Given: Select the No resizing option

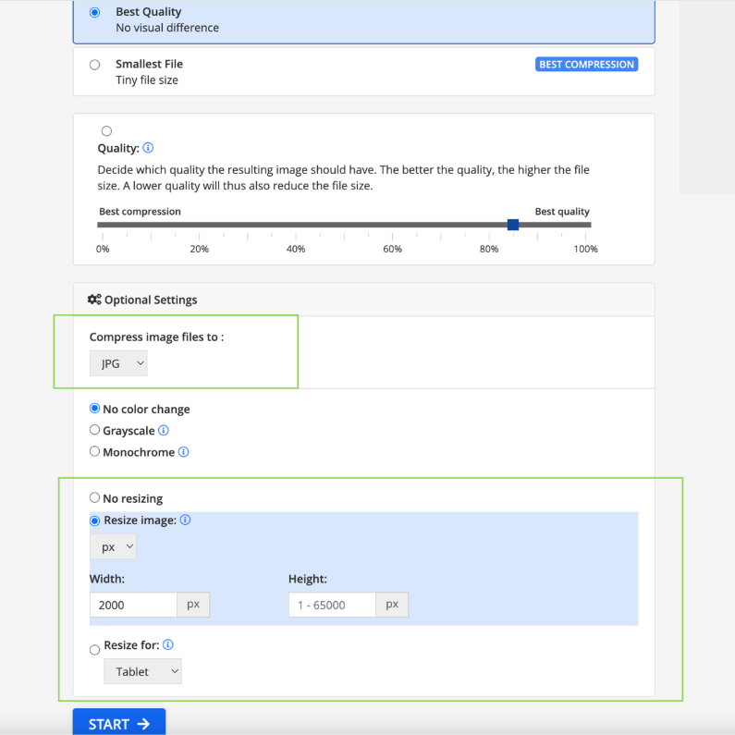Looking at the screenshot, I should (95, 497).
